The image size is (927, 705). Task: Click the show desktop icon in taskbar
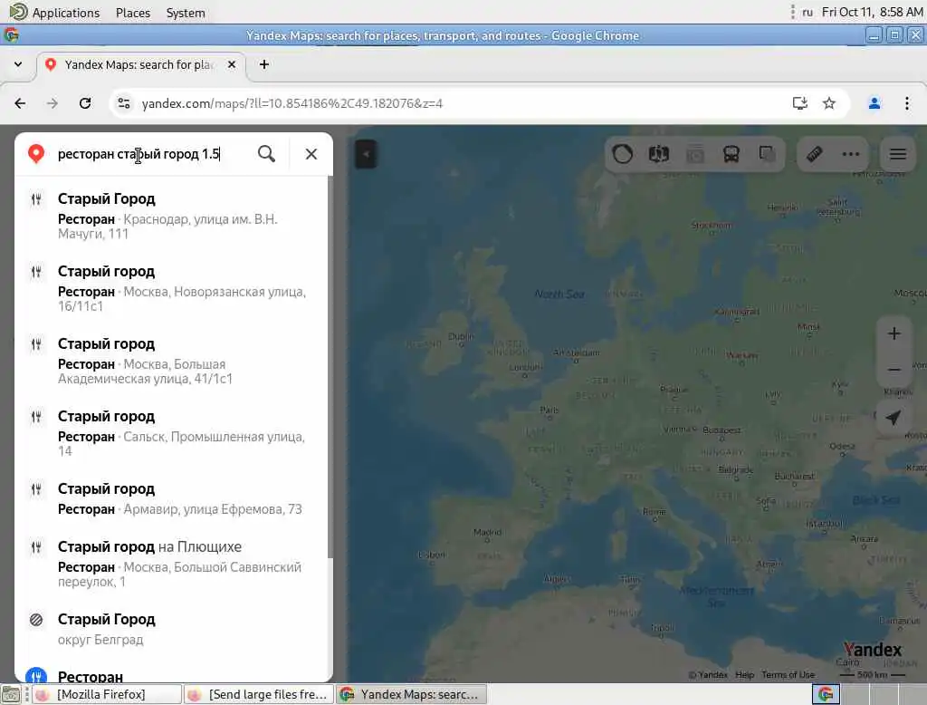(x=11, y=694)
